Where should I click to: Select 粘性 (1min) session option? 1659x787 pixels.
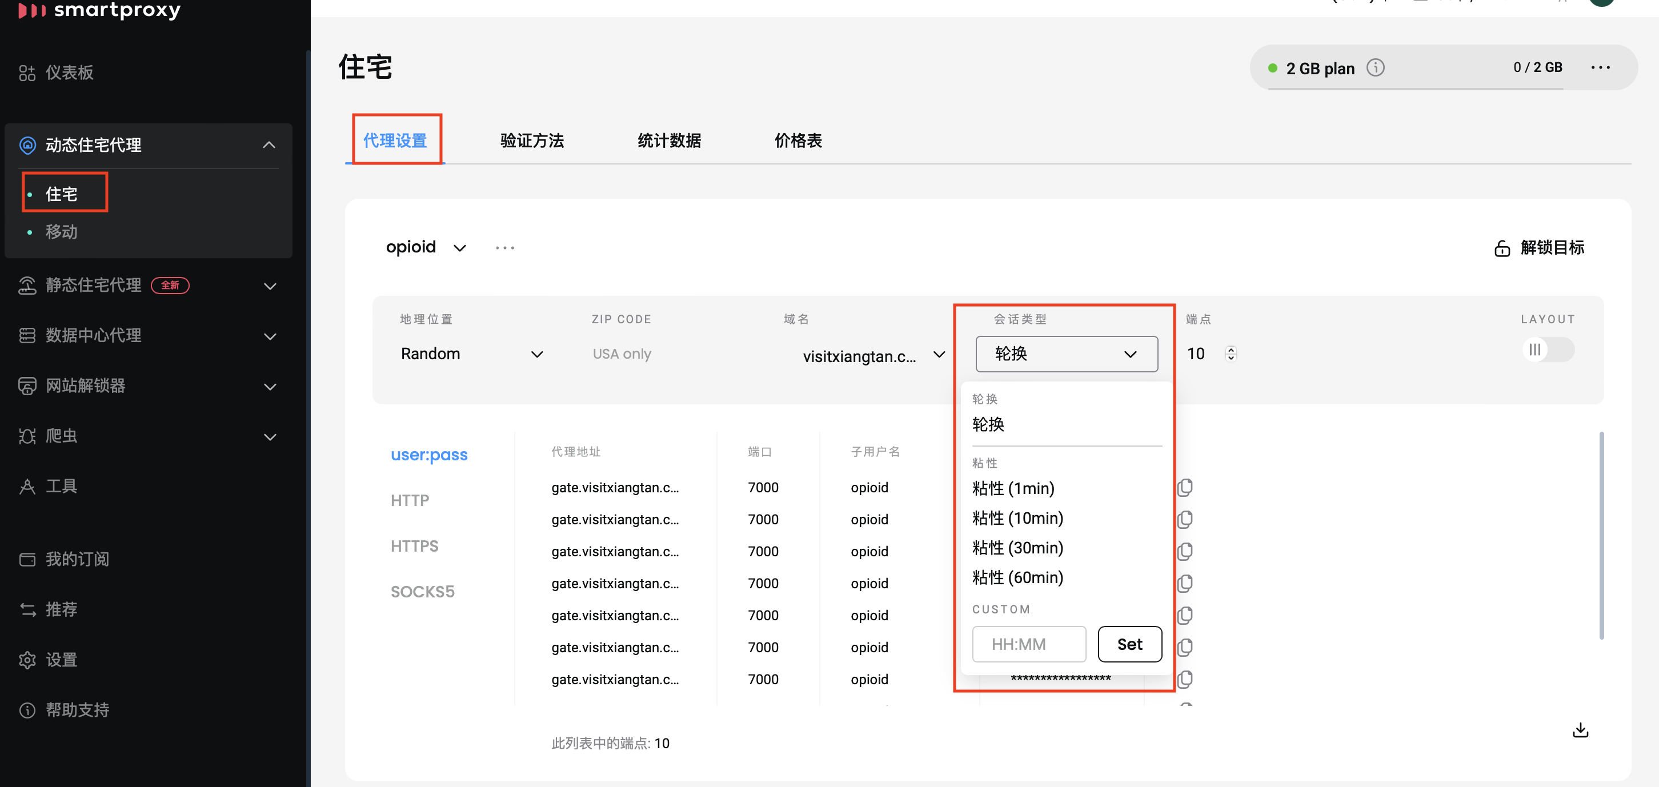(x=1013, y=488)
